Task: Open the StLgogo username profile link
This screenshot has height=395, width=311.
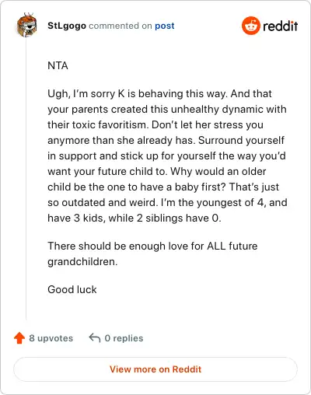Action: [x=67, y=26]
